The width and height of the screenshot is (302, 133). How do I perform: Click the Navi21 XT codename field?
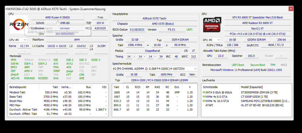[x=257, y=28]
